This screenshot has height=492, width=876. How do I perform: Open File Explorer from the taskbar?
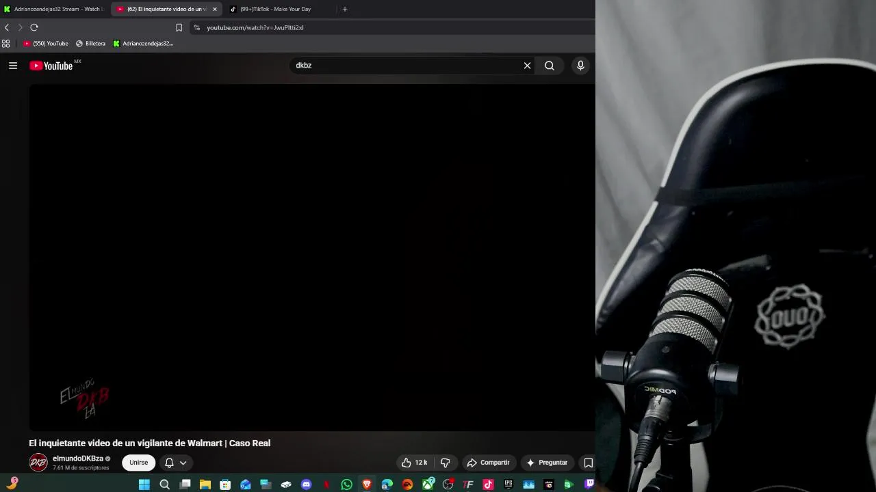[x=205, y=484]
